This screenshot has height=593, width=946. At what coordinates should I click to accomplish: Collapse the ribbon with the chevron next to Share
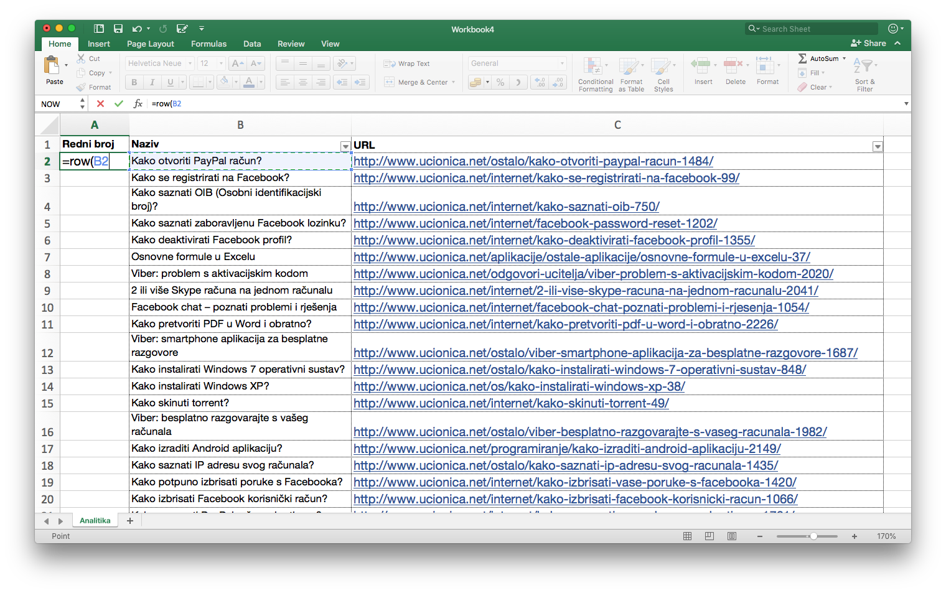(897, 44)
